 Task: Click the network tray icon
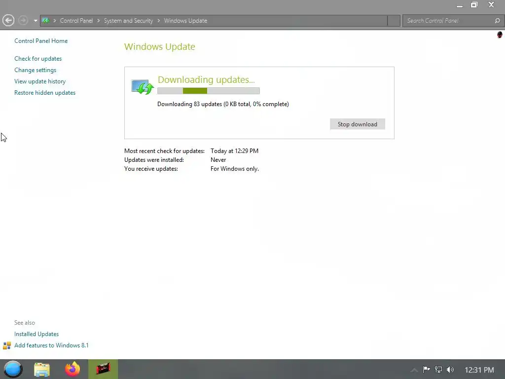pyautogui.click(x=438, y=370)
